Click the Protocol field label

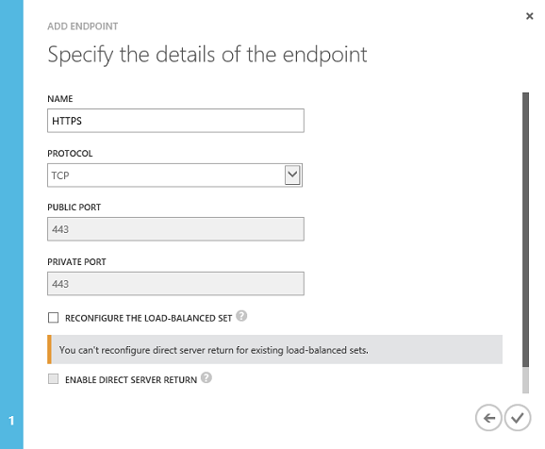70,154
